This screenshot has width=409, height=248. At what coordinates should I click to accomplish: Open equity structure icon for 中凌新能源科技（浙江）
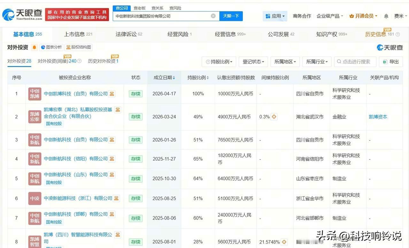pyautogui.click(x=116, y=199)
